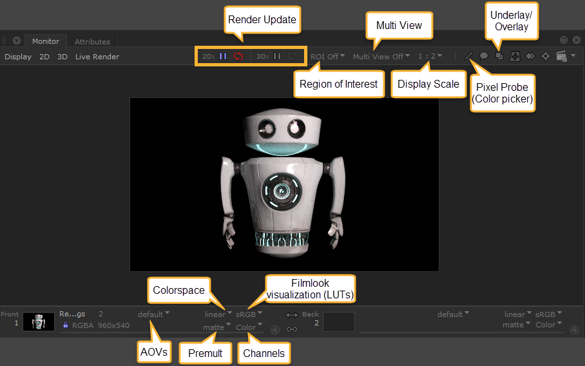The image size is (585, 366).
Task: Toggle the lock icon beside RGBA
Action: pyautogui.click(x=65, y=325)
